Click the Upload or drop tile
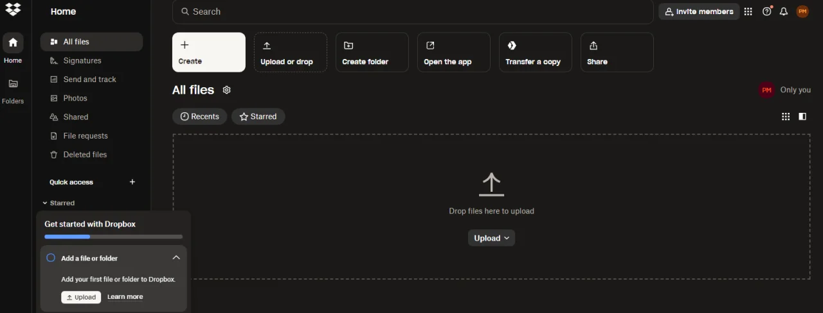823x313 pixels. 291,53
